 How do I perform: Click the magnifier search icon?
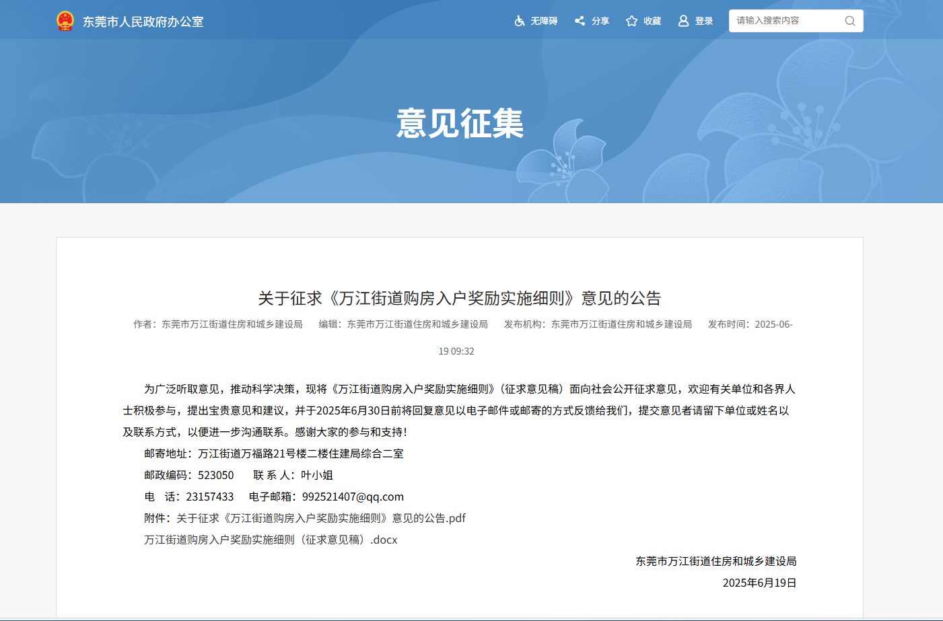point(850,21)
